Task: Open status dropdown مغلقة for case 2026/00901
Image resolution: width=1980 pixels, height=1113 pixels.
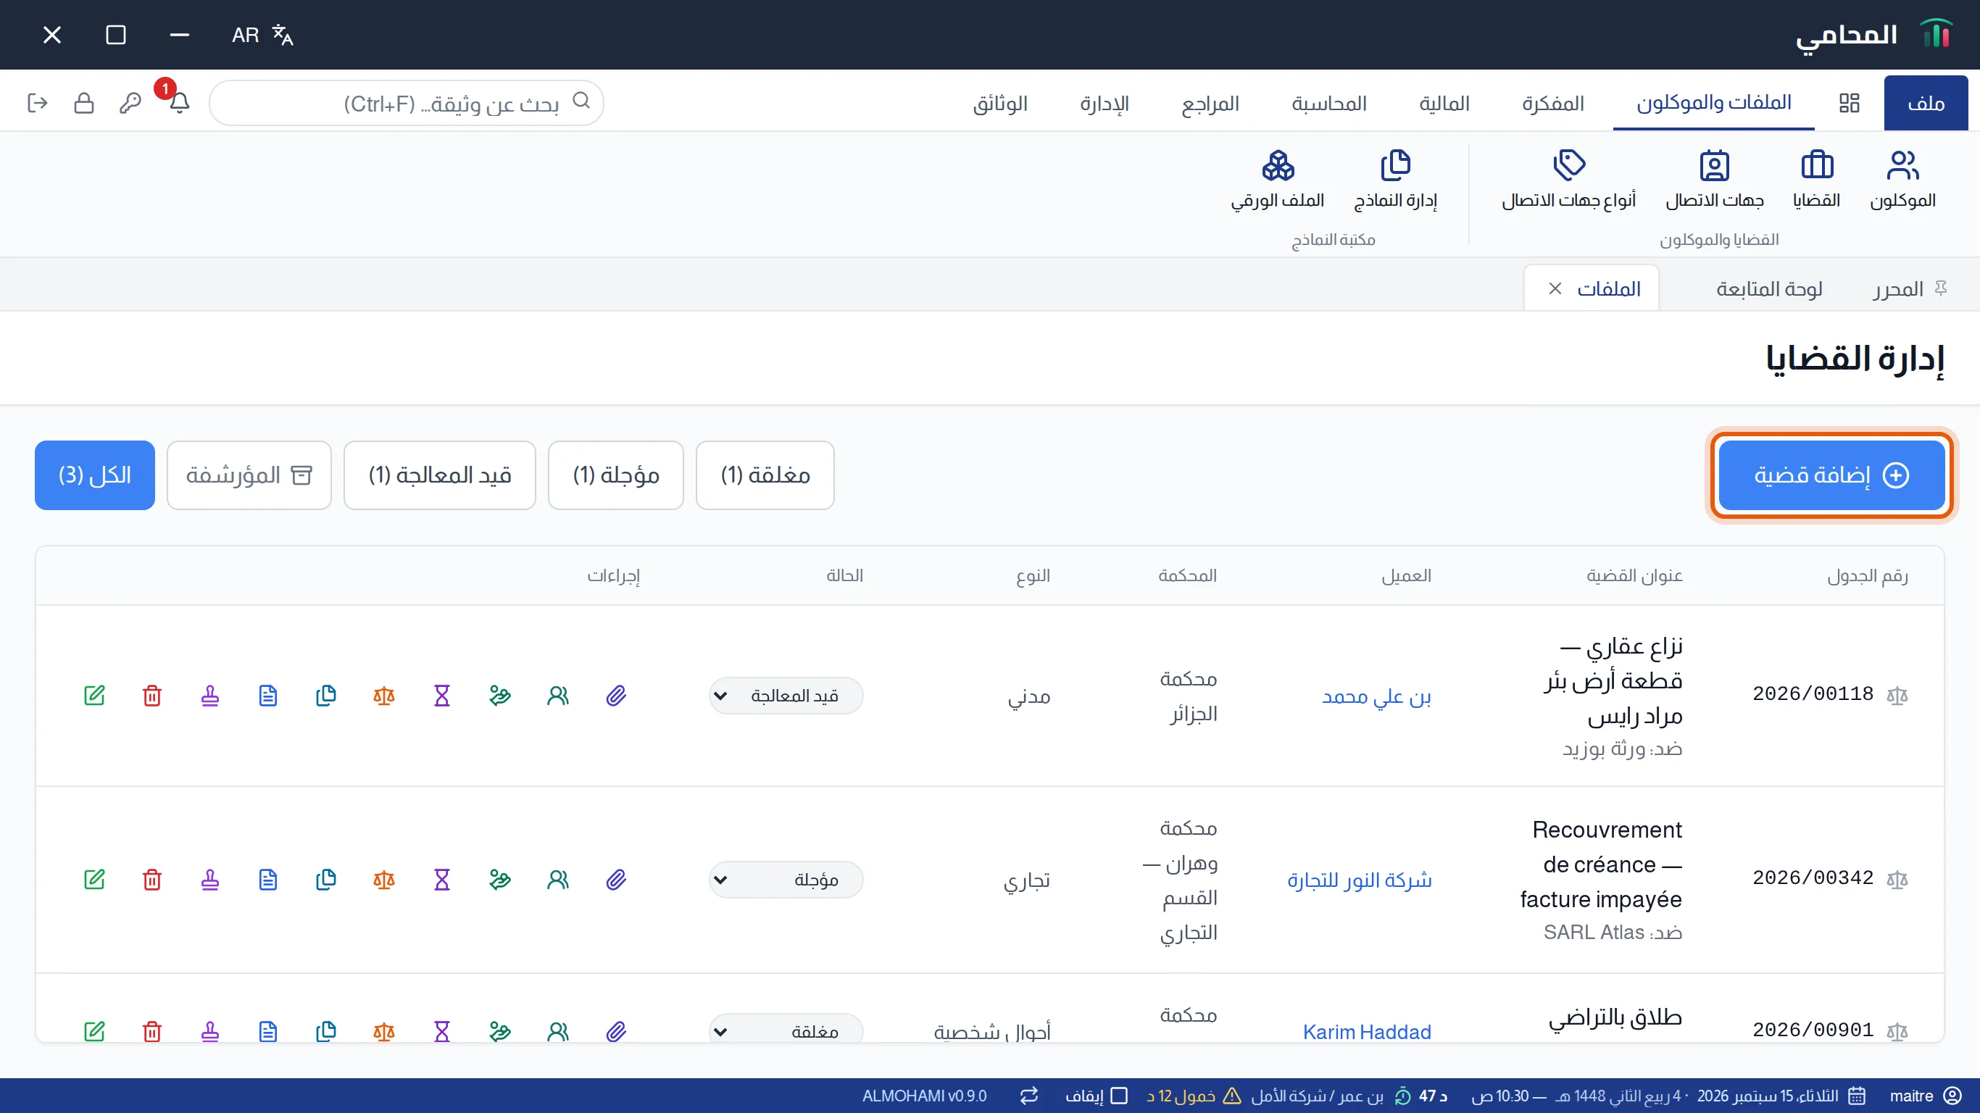Action: click(x=786, y=1030)
